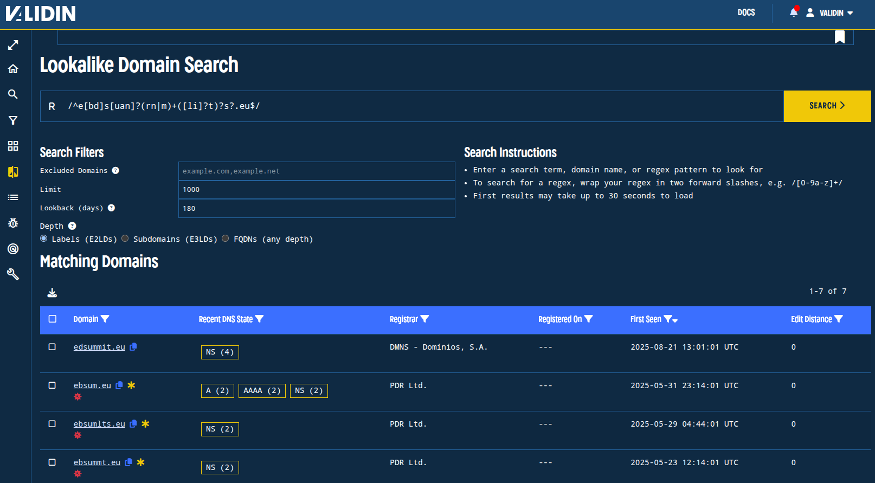Select Labels (E2LDs) depth option
This screenshot has height=483, width=875.
[x=44, y=239]
